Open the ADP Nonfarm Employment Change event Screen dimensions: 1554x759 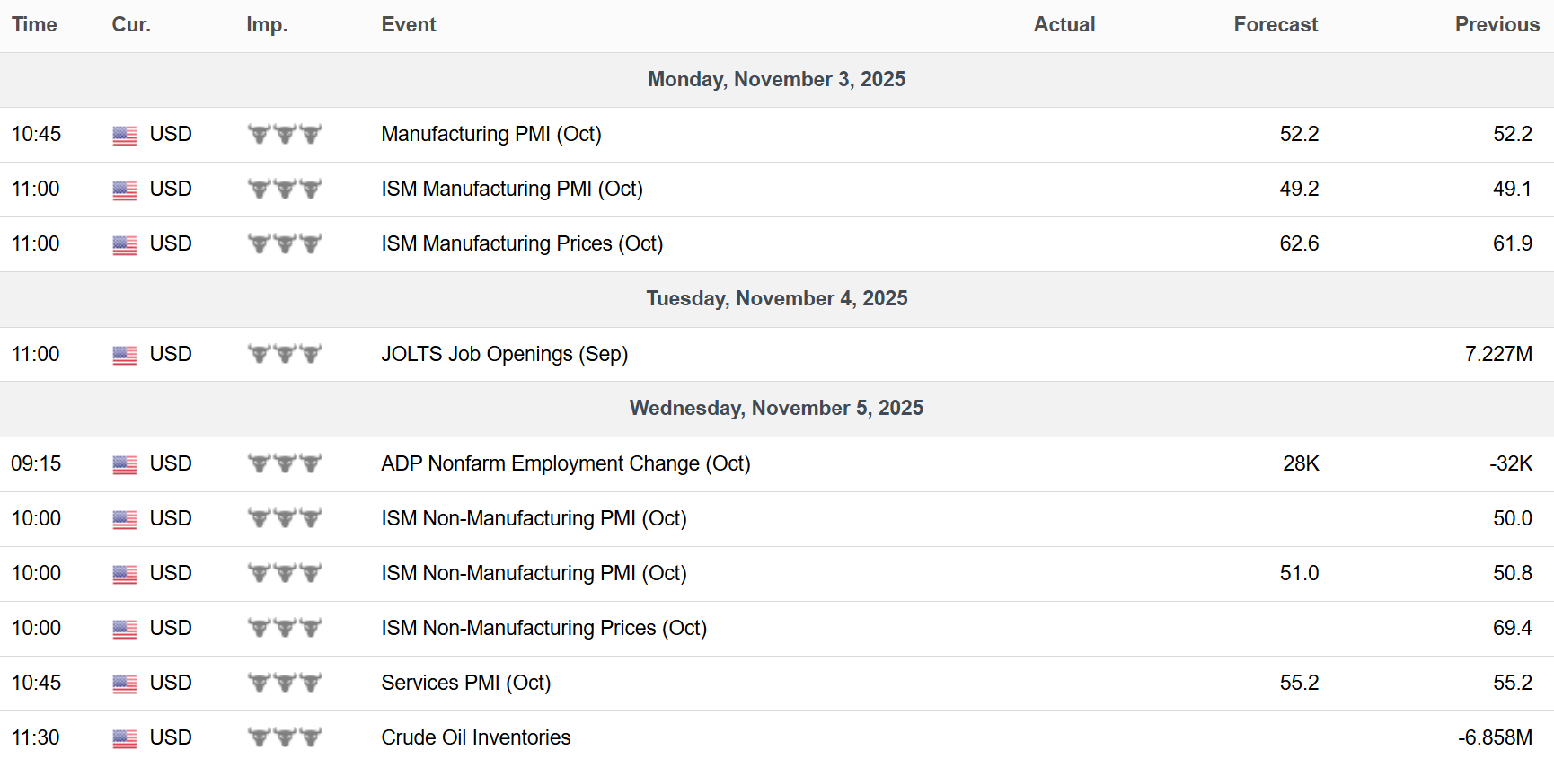(565, 463)
